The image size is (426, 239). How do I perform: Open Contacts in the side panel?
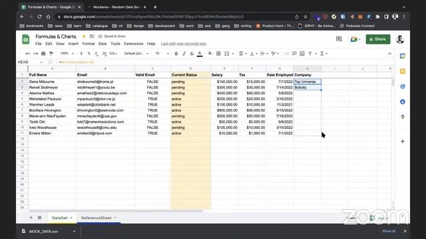tap(403, 102)
